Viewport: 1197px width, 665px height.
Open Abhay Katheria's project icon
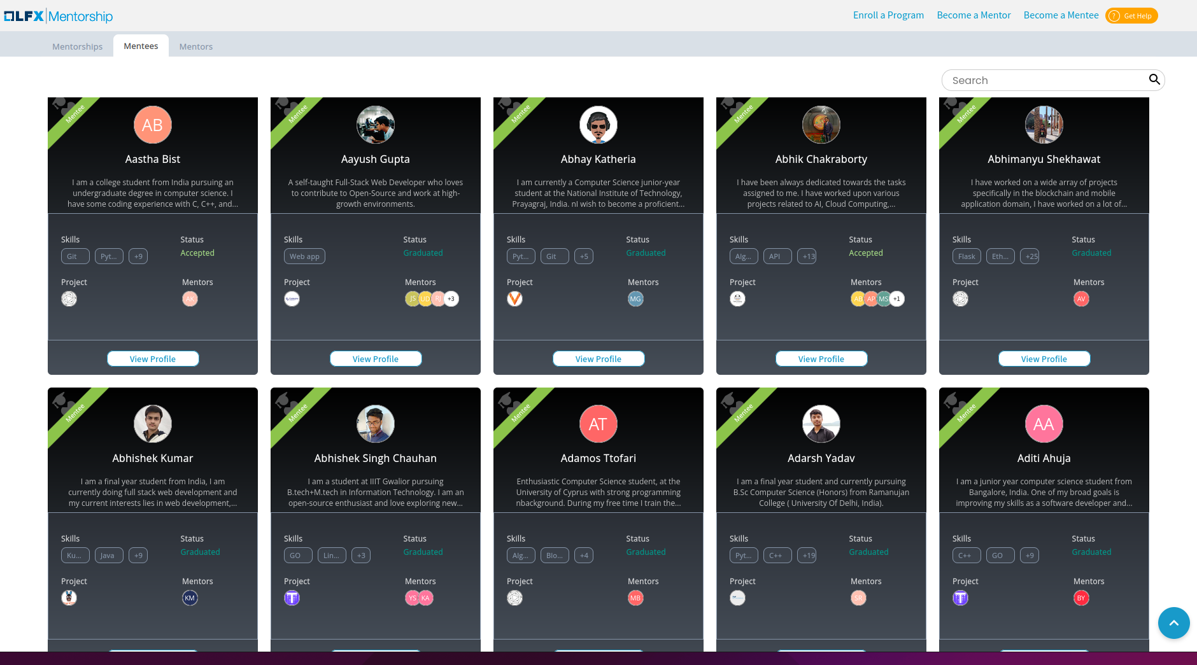514,298
